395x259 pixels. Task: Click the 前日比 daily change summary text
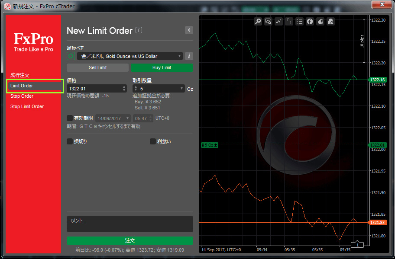pyautogui.click(x=130, y=250)
